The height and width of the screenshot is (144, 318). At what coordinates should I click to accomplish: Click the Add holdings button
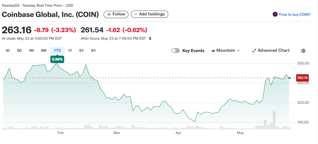[x=149, y=14]
